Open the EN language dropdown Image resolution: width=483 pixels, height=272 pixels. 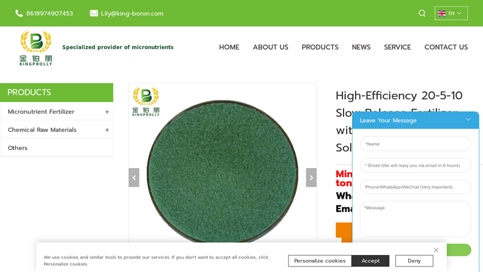click(450, 13)
